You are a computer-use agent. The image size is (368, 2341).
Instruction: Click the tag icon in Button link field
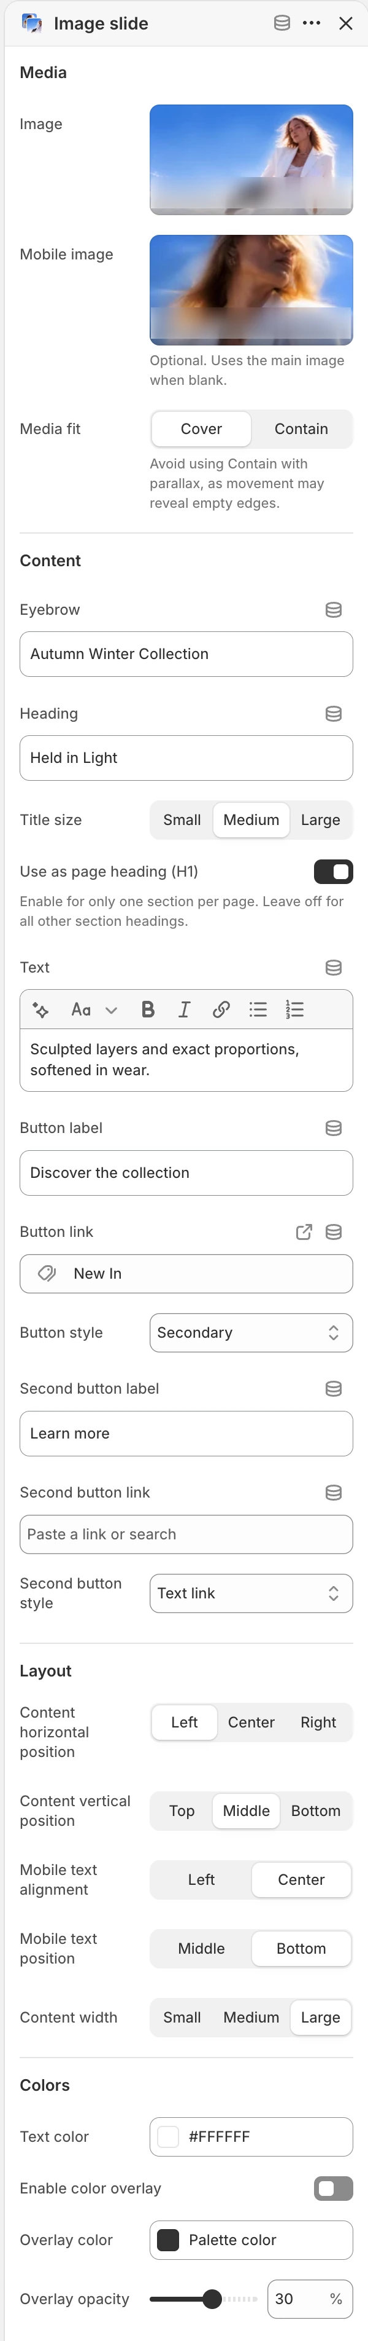(47, 1274)
